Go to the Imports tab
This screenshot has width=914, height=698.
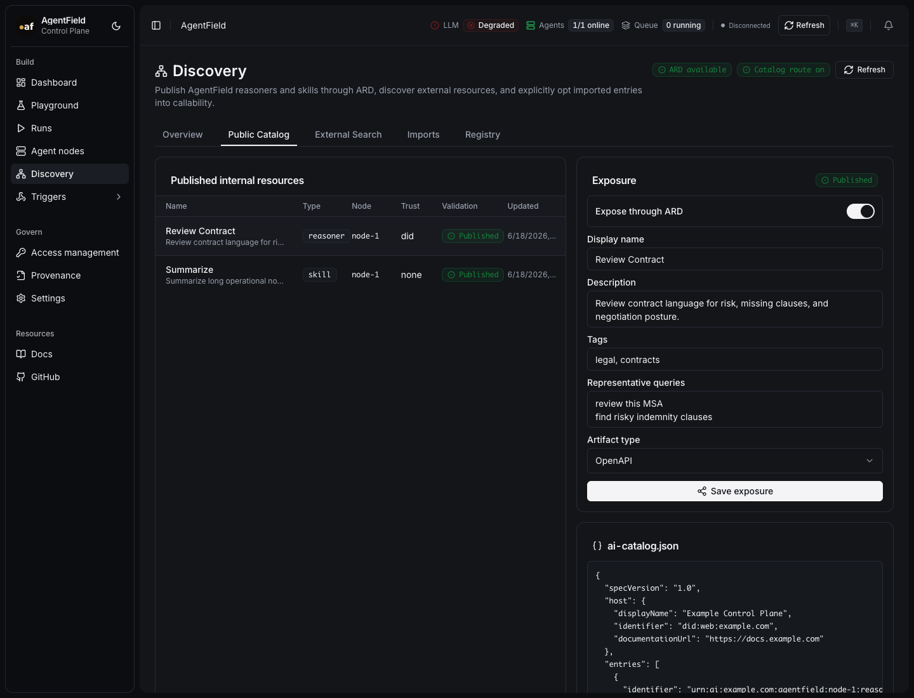click(423, 135)
